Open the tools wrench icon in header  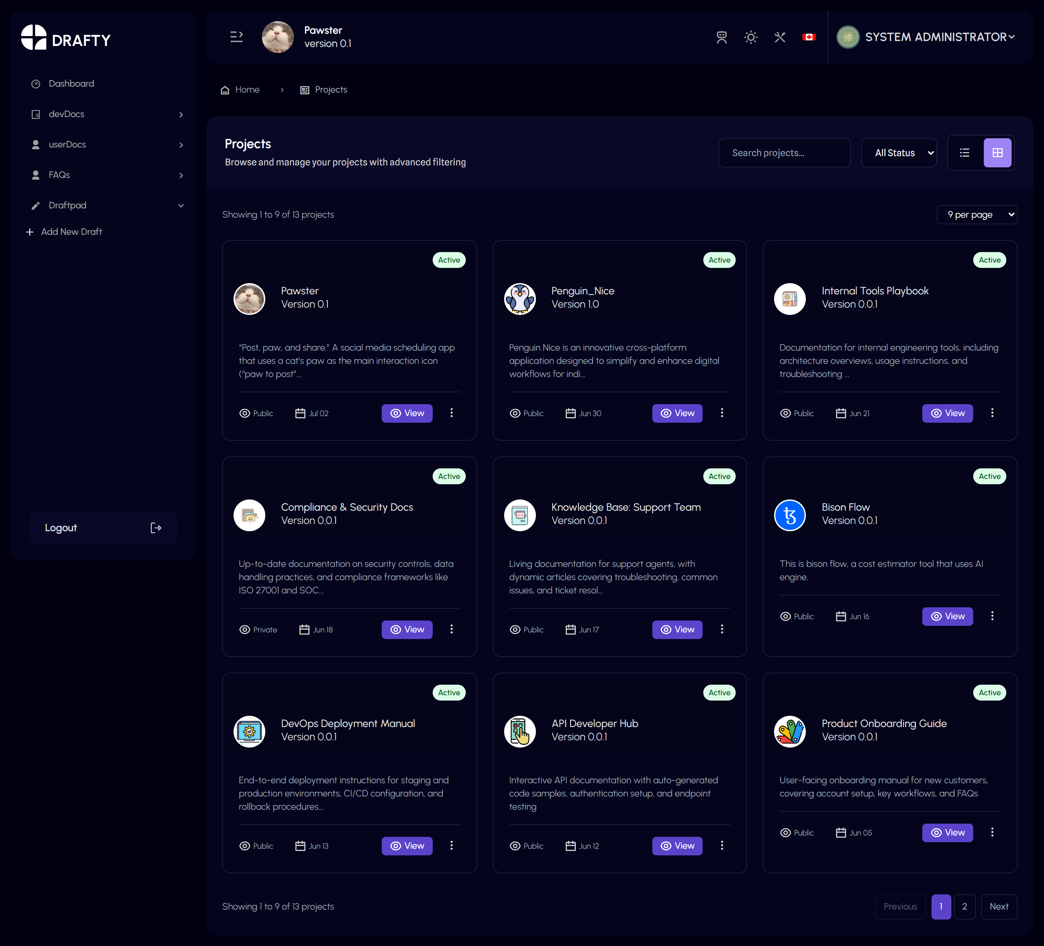[x=779, y=37]
